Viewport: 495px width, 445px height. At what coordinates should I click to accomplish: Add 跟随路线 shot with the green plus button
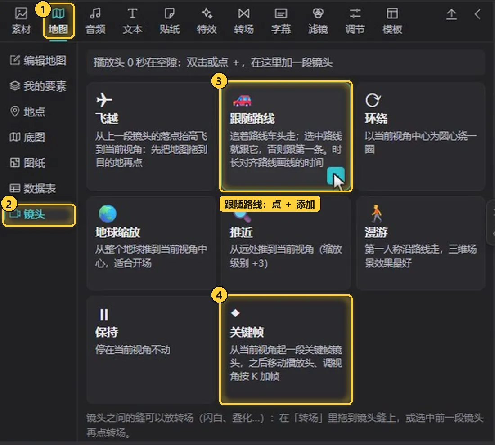[x=336, y=176]
